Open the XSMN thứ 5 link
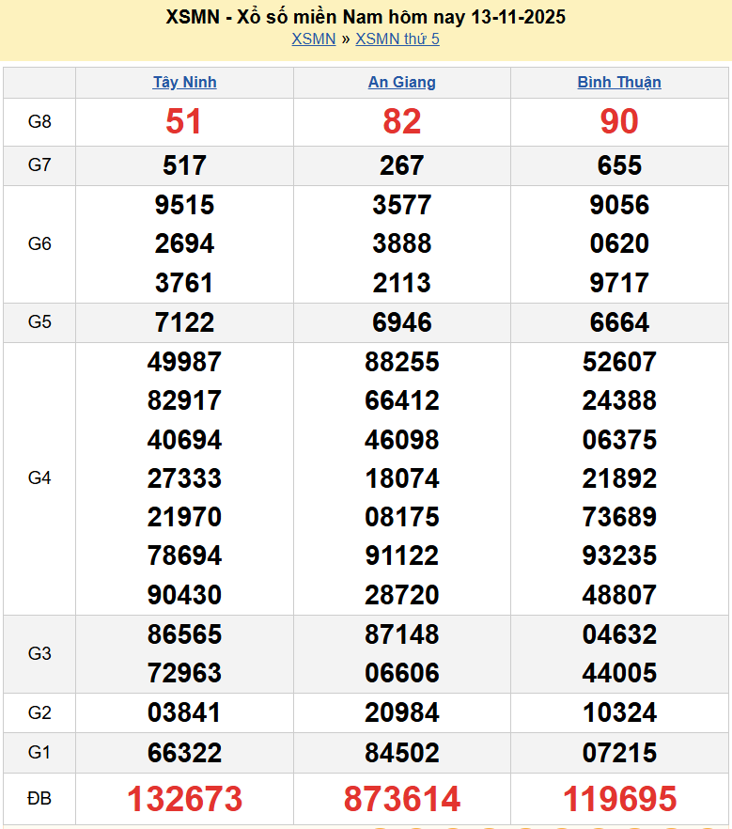Screen dimensions: 732x829 coord(397,39)
